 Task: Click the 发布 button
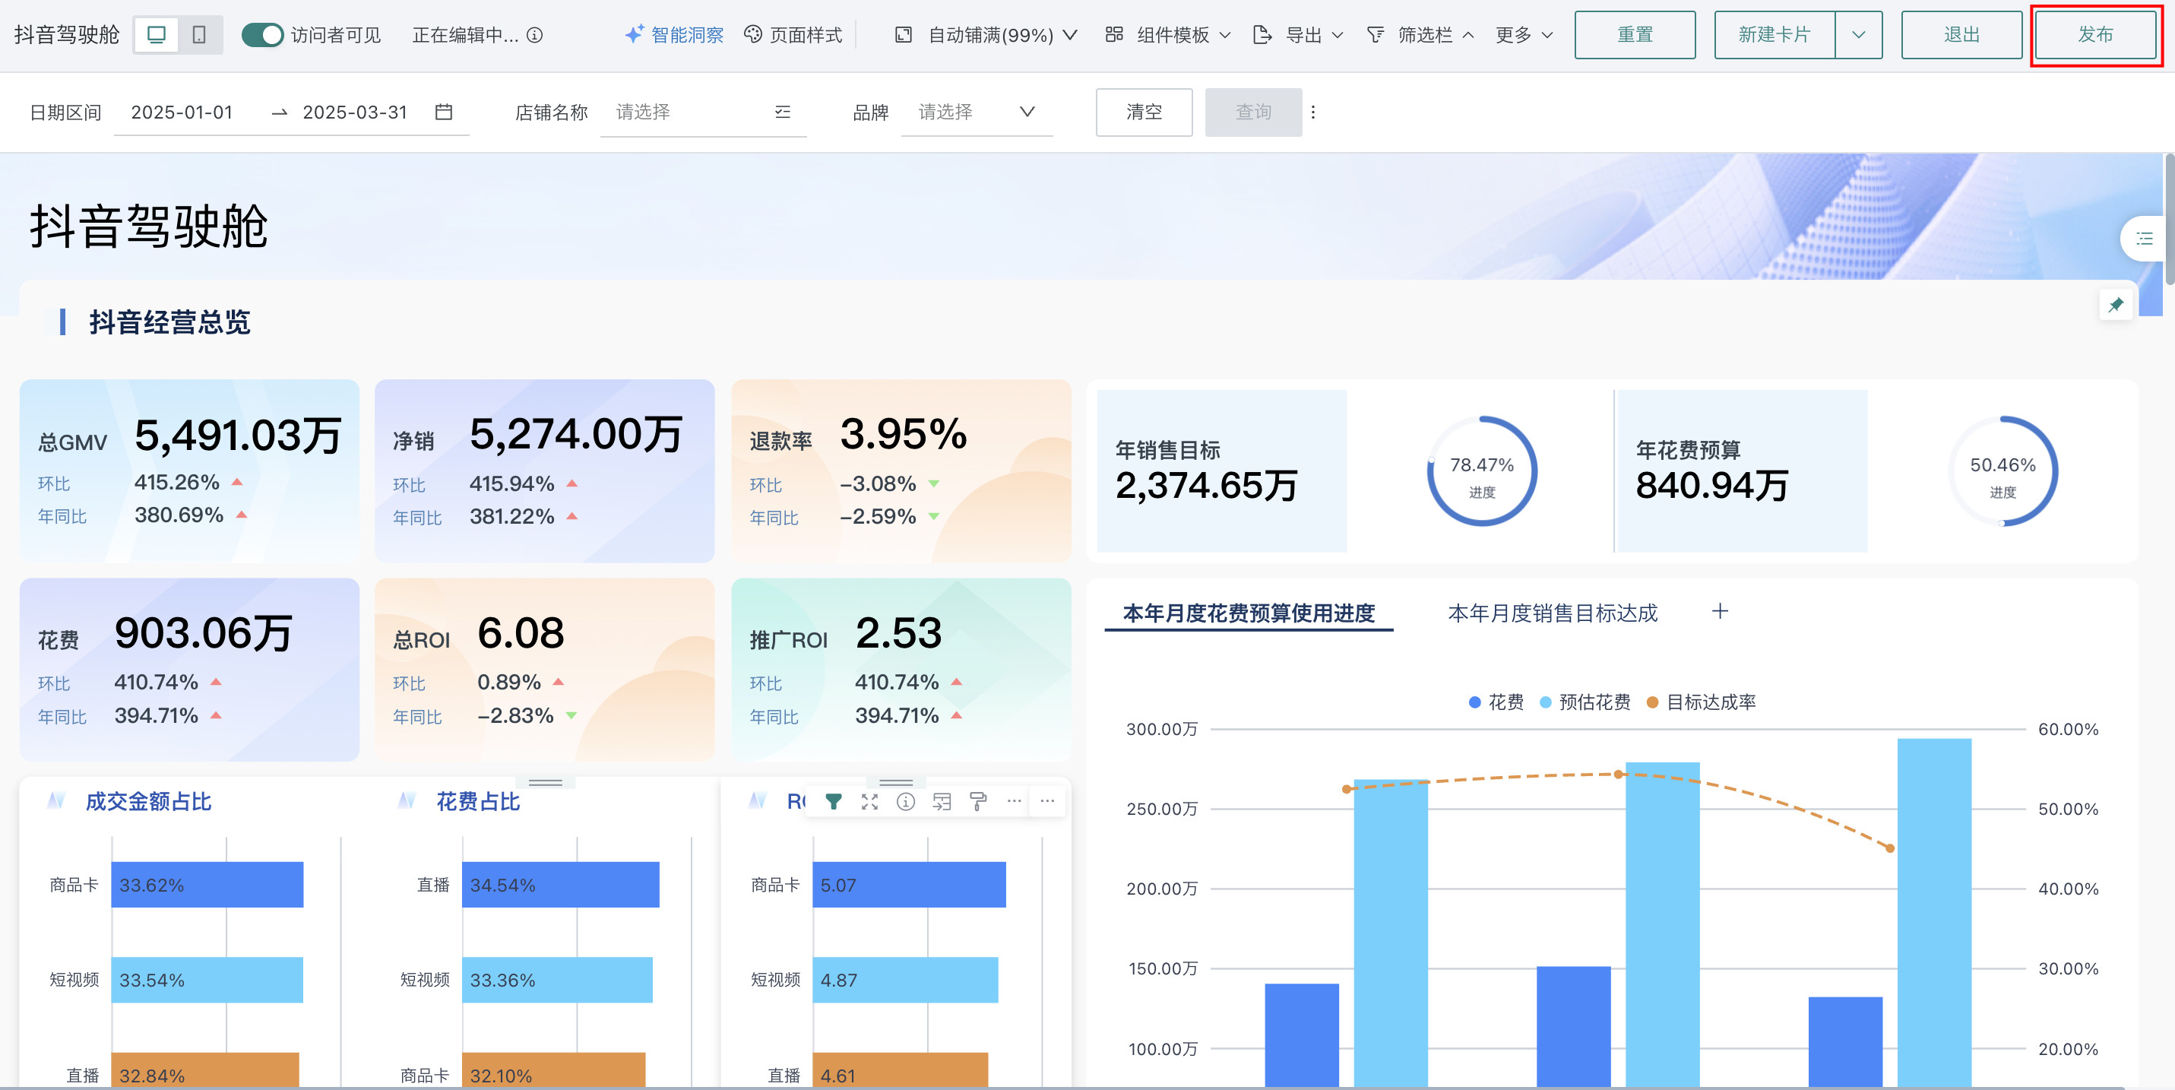coord(2094,35)
